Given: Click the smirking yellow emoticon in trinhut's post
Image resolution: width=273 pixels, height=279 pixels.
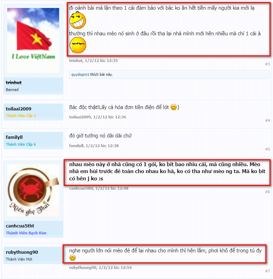Looking at the screenshot, I should pos(78,45).
